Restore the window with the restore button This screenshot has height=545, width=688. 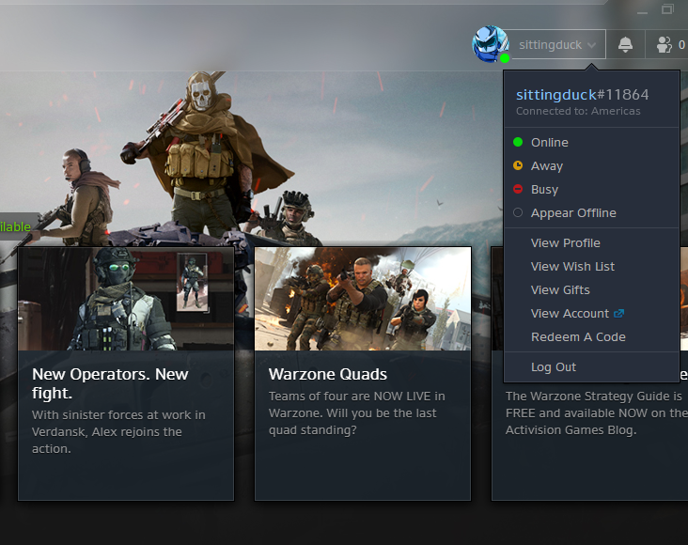[667, 9]
